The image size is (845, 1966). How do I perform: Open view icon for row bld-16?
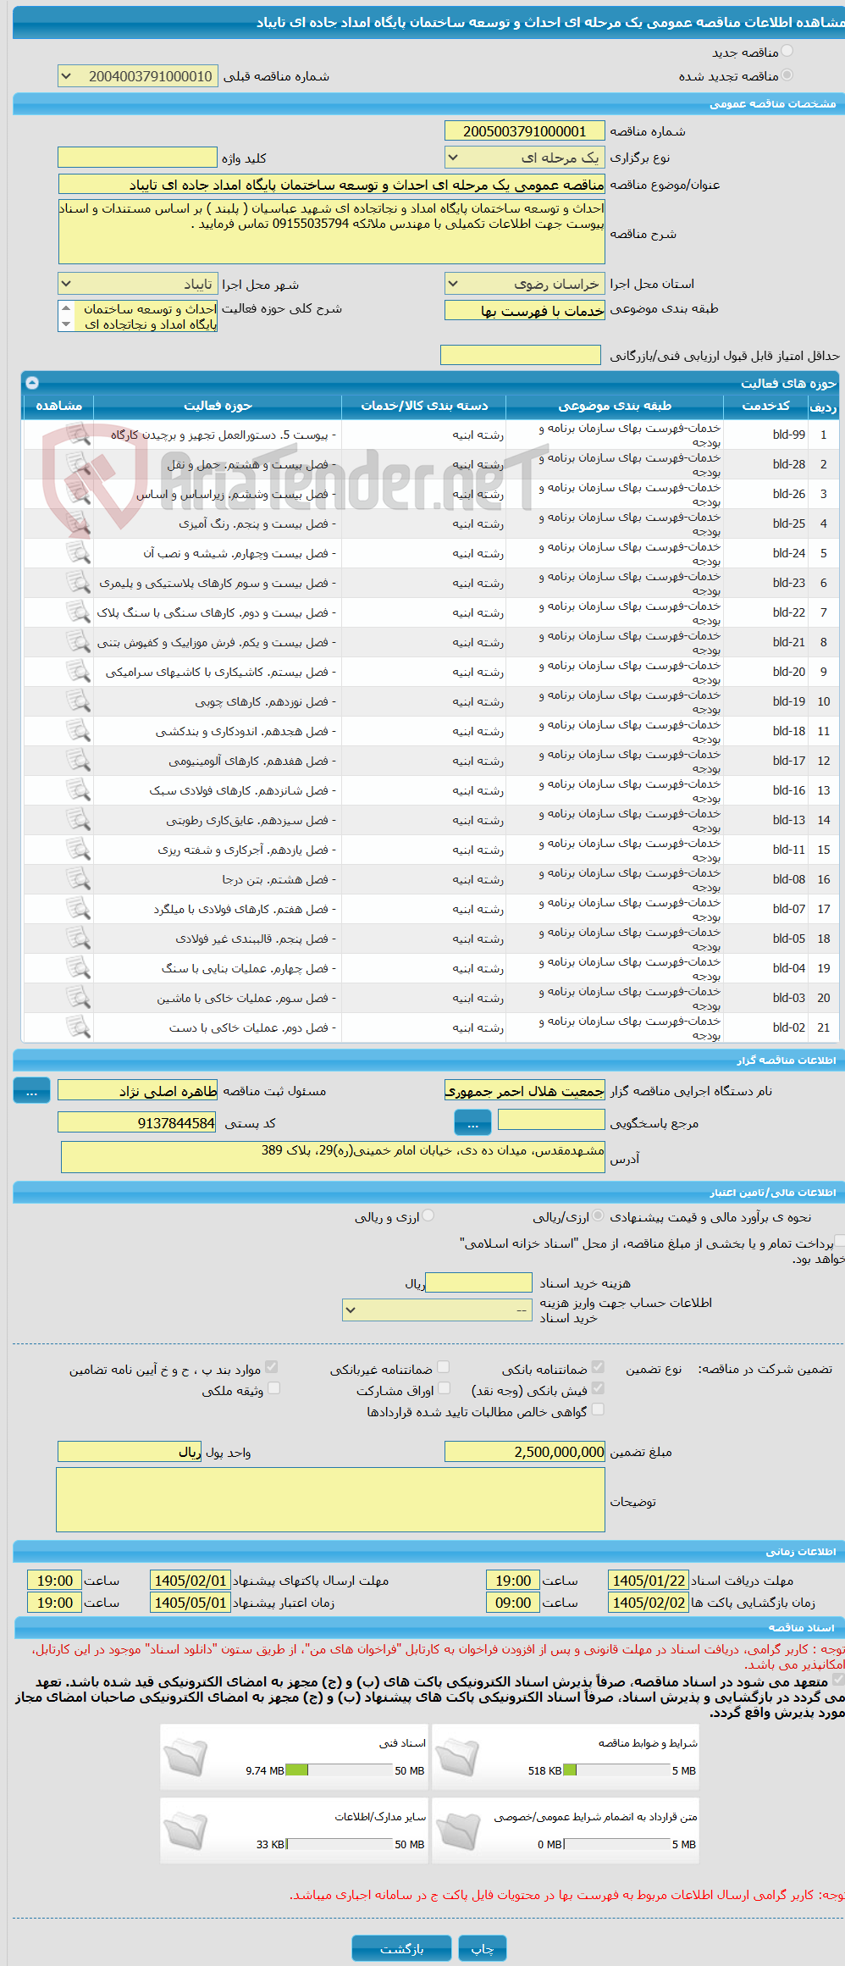click(78, 790)
